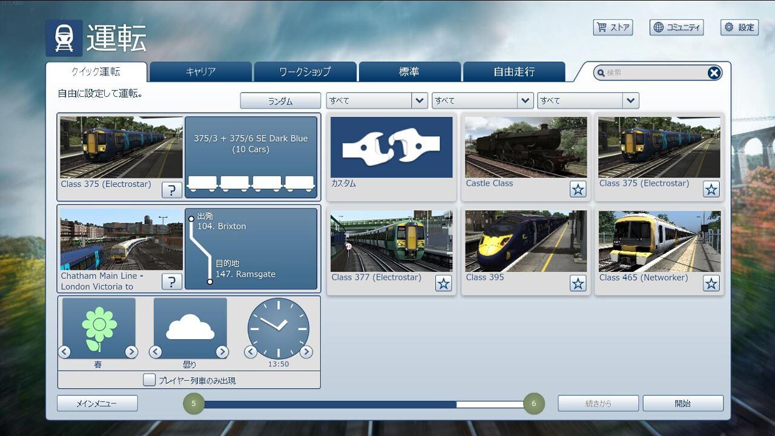Open the ストア (store) page
775x436 pixels.
pos(613,27)
